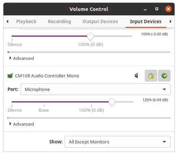Image resolution: width=178 pixels, height=155 pixels.
Task: Close the Volume Control window
Action: 168,9
